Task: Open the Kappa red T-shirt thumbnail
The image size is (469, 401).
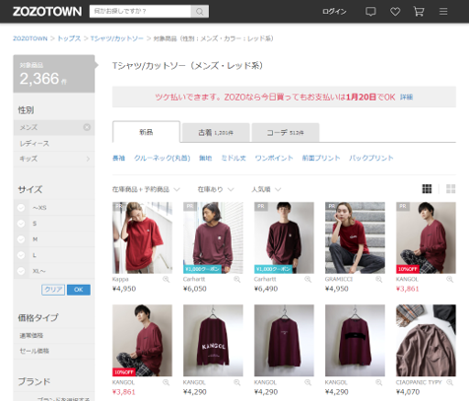Action: click(142, 237)
